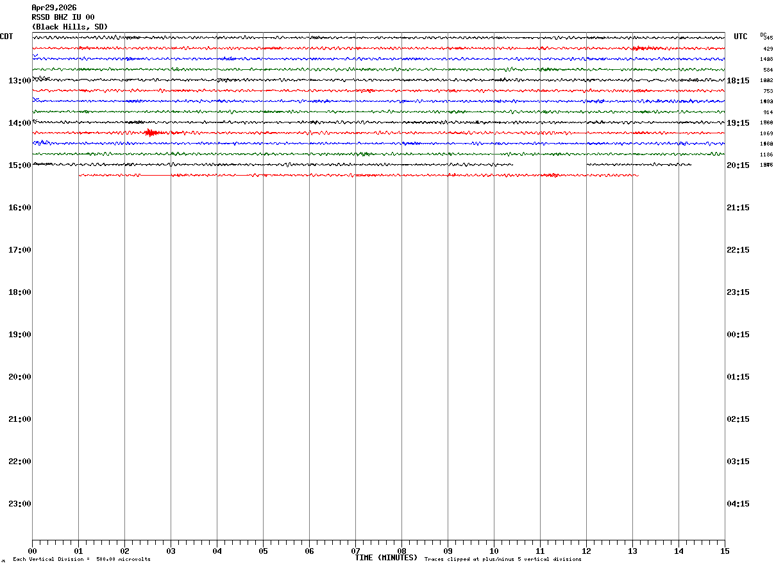Click the DC offset value 753

point(768,91)
